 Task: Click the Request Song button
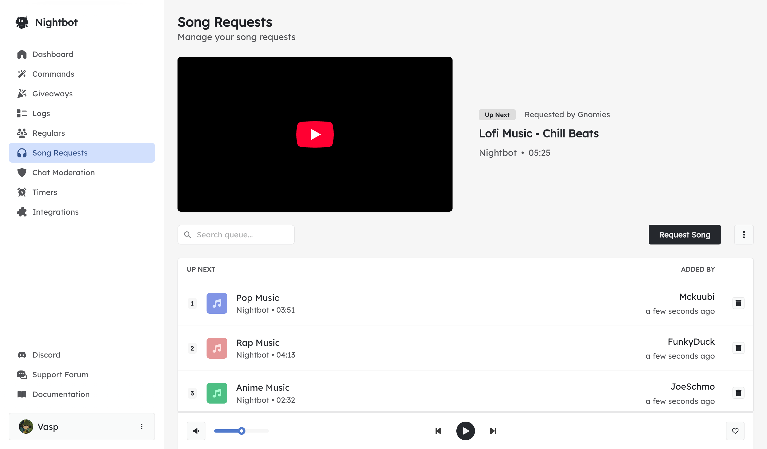(x=684, y=235)
